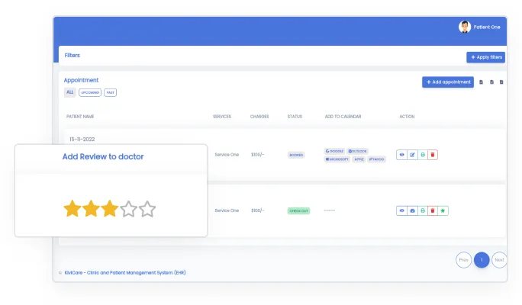Add the appointment to Yahoo calendar
Viewport: 522px width, 305px height.
point(376,159)
